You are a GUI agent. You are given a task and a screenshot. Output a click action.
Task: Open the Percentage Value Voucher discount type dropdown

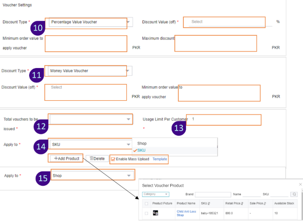(x=129, y=22)
